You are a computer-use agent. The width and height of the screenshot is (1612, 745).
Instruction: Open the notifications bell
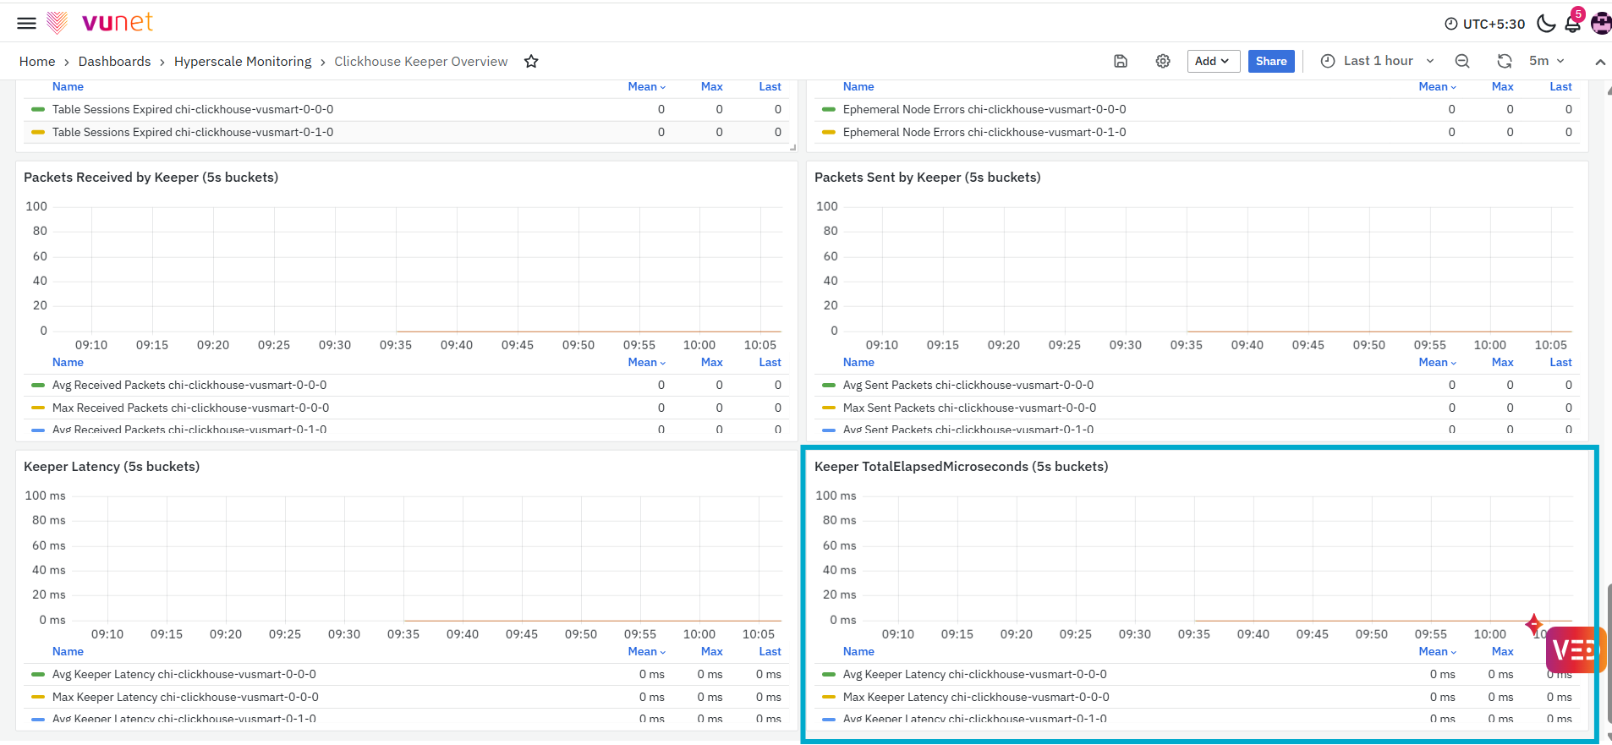(1573, 23)
